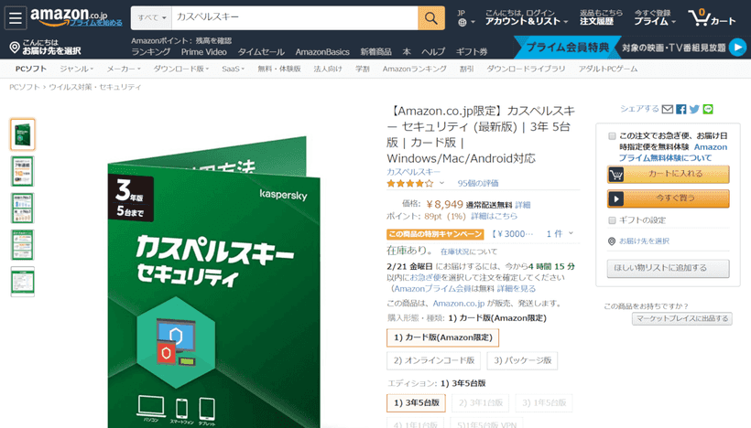Screen dimensions: 751x428
Task: Expand the campaign 1件 chevron
Action: (x=571, y=233)
